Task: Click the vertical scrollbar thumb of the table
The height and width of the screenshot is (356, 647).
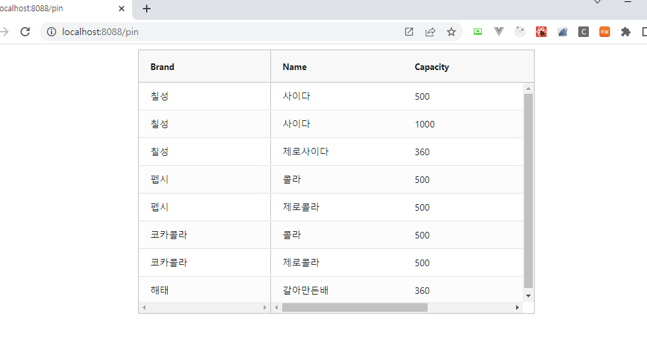Action: point(528,191)
